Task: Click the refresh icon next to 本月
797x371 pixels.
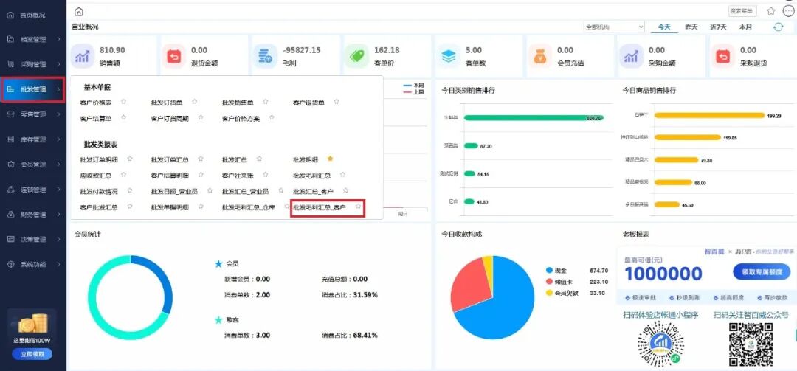Action: [779, 27]
